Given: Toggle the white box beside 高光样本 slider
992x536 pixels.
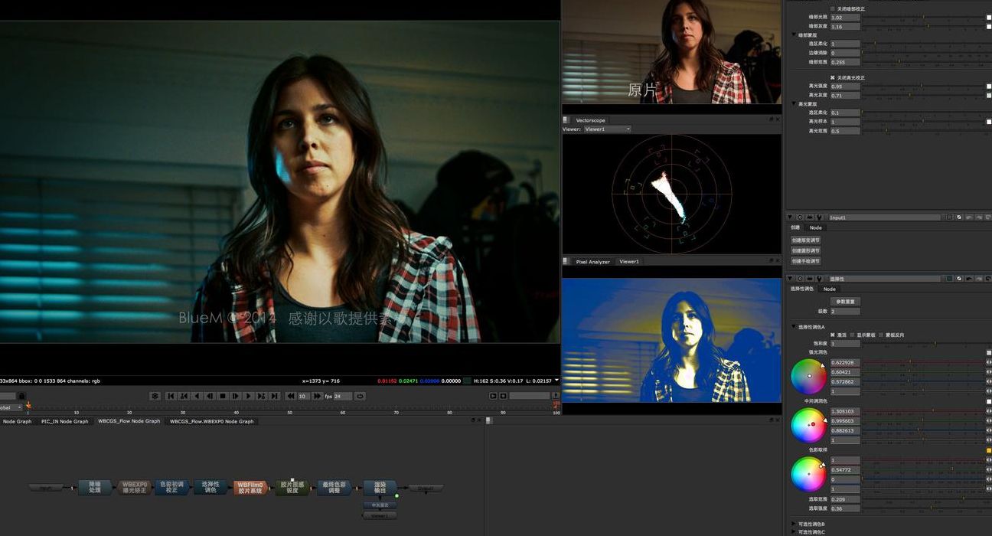Looking at the screenshot, I should pyautogui.click(x=989, y=122).
